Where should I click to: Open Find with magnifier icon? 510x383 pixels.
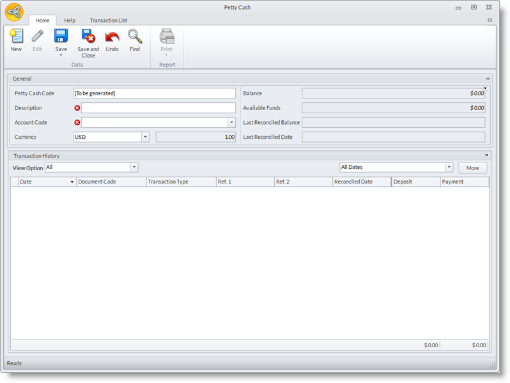pyautogui.click(x=135, y=36)
